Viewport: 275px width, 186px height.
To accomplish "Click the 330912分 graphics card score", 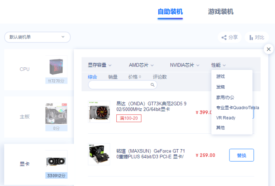I will 56,175.
